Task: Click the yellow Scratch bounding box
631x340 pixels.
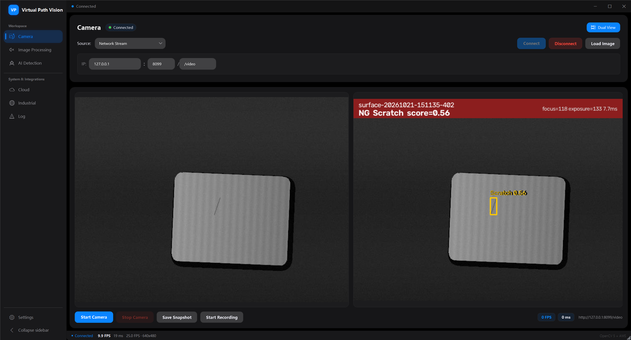Action: point(493,206)
